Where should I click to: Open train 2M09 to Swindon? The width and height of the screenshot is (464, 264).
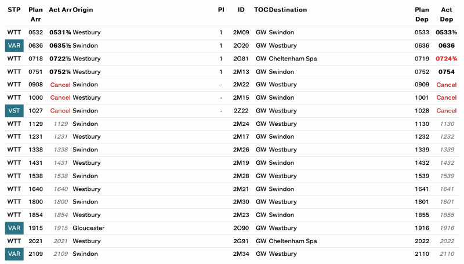pos(241,32)
